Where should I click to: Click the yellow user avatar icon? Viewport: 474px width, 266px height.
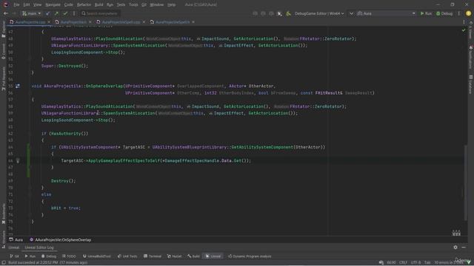coord(468,13)
